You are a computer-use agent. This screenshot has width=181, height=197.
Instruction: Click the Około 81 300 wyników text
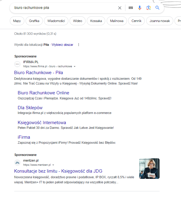[x=35, y=34]
